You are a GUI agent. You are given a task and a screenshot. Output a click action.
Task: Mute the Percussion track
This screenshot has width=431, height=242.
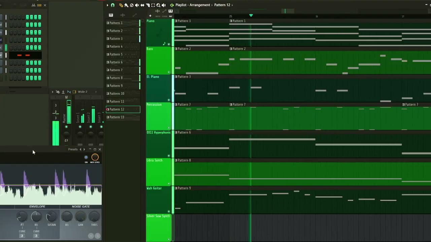point(169,128)
